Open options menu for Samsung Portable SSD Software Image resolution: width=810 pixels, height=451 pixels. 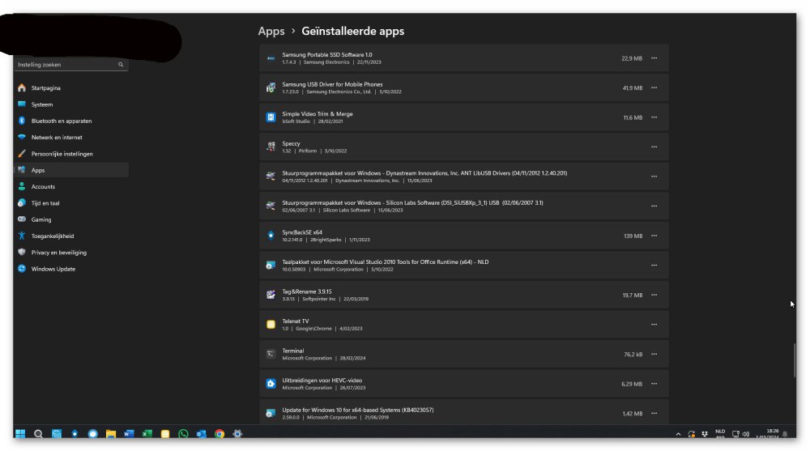pyautogui.click(x=654, y=58)
